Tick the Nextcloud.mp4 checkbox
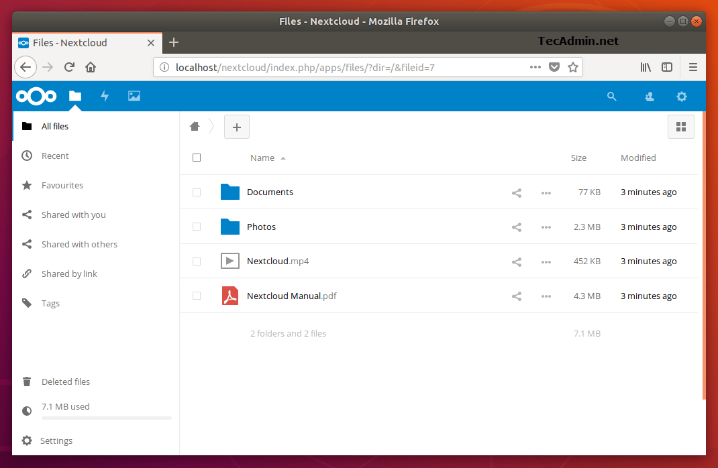 [x=197, y=261]
